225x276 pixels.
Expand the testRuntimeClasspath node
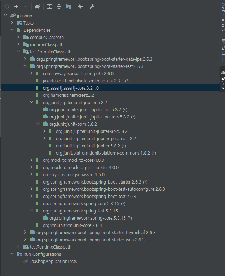point(18,247)
